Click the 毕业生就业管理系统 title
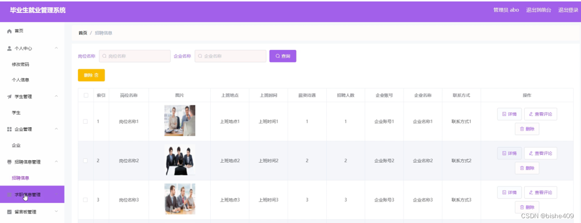The height and width of the screenshot is (223, 581). 38,10
